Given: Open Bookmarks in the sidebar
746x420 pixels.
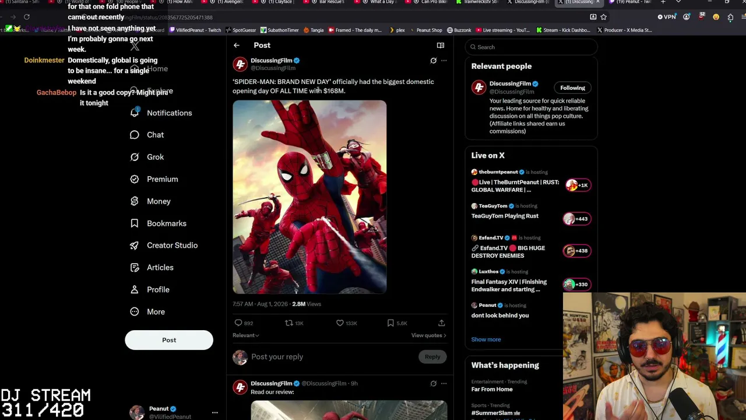Looking at the screenshot, I should [159, 223].
